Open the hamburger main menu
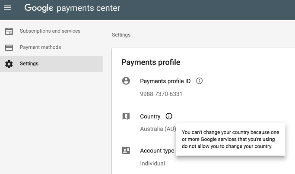 coord(7,8)
